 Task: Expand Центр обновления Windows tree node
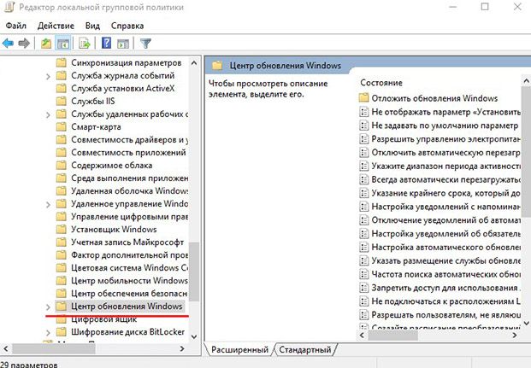[x=48, y=307]
